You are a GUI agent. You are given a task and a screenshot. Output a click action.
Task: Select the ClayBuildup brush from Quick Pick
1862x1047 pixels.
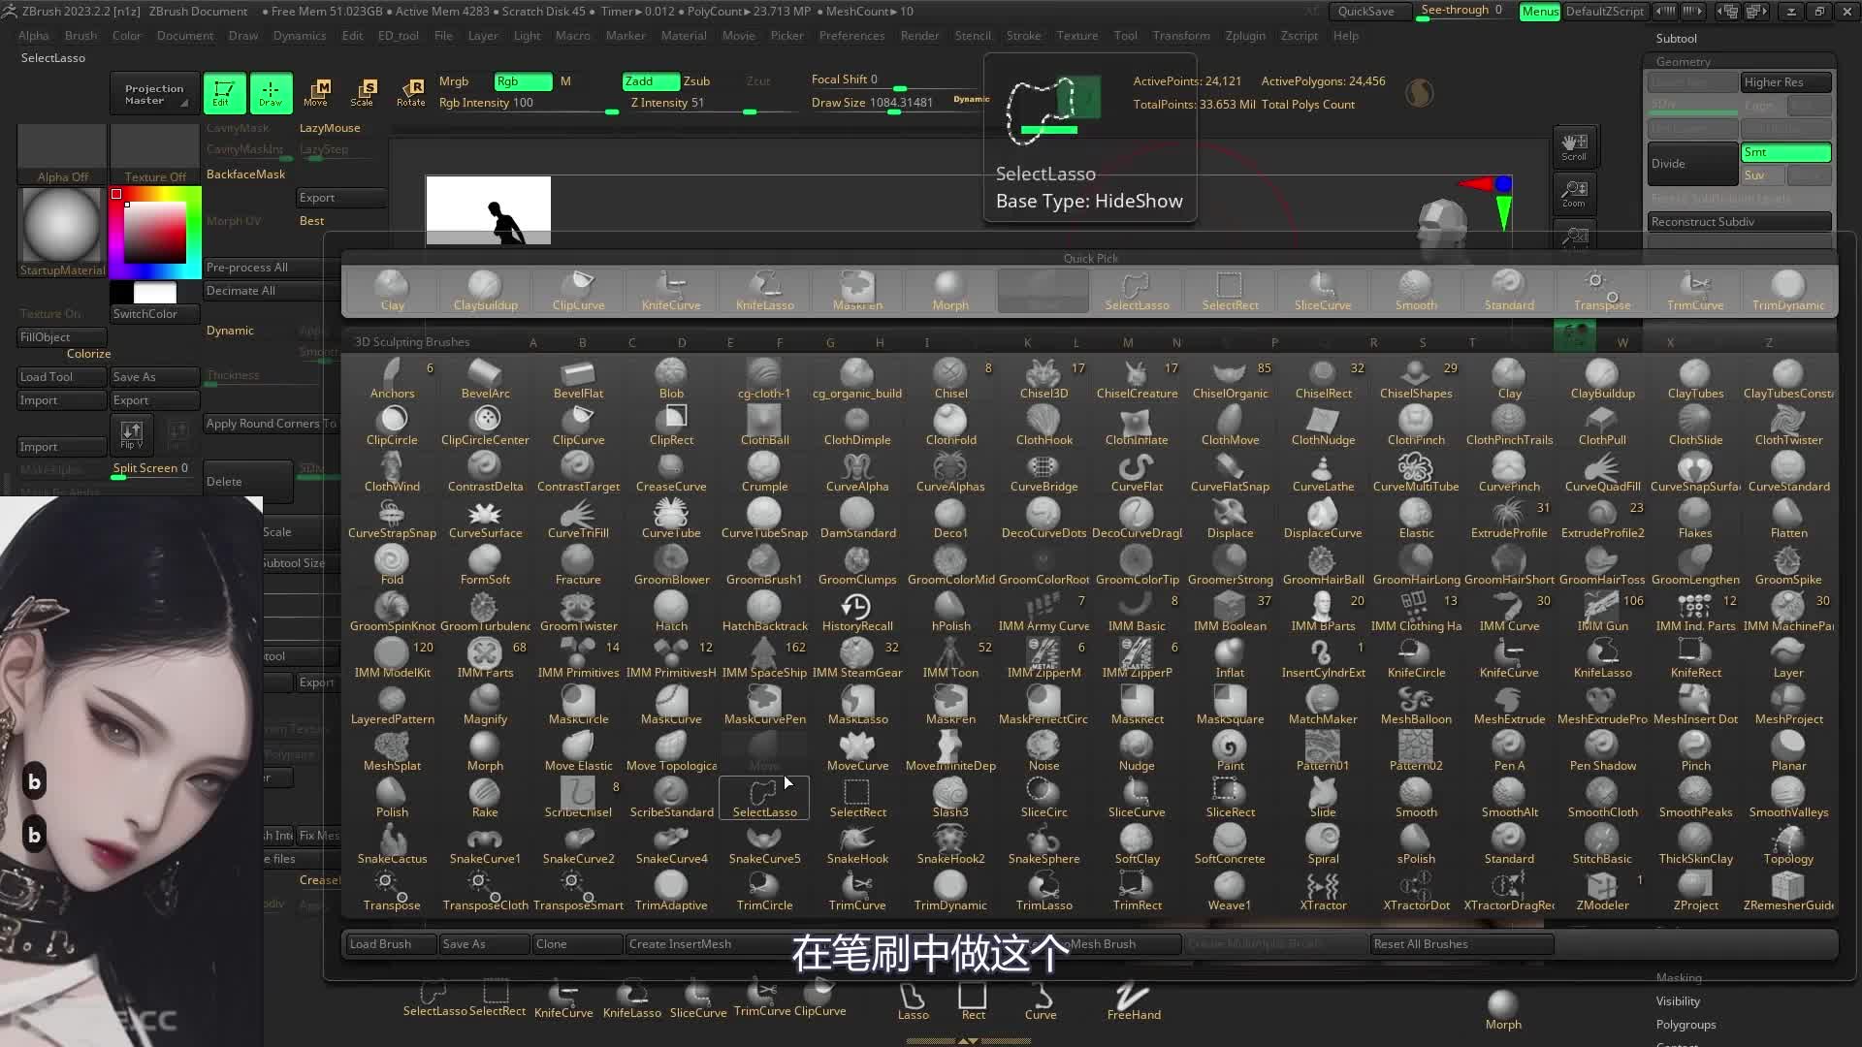click(485, 291)
